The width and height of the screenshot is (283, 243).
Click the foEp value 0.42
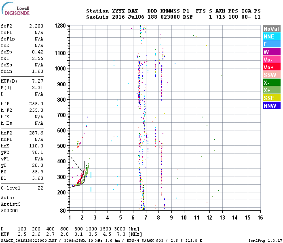click(x=38, y=52)
